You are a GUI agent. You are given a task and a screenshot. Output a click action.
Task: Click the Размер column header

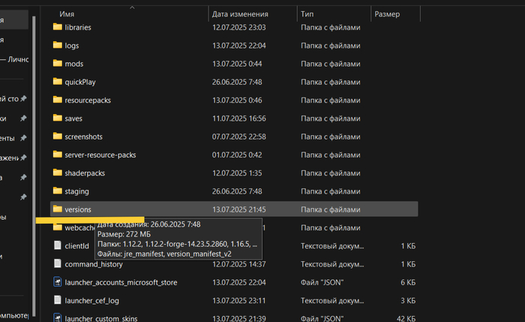(388, 14)
